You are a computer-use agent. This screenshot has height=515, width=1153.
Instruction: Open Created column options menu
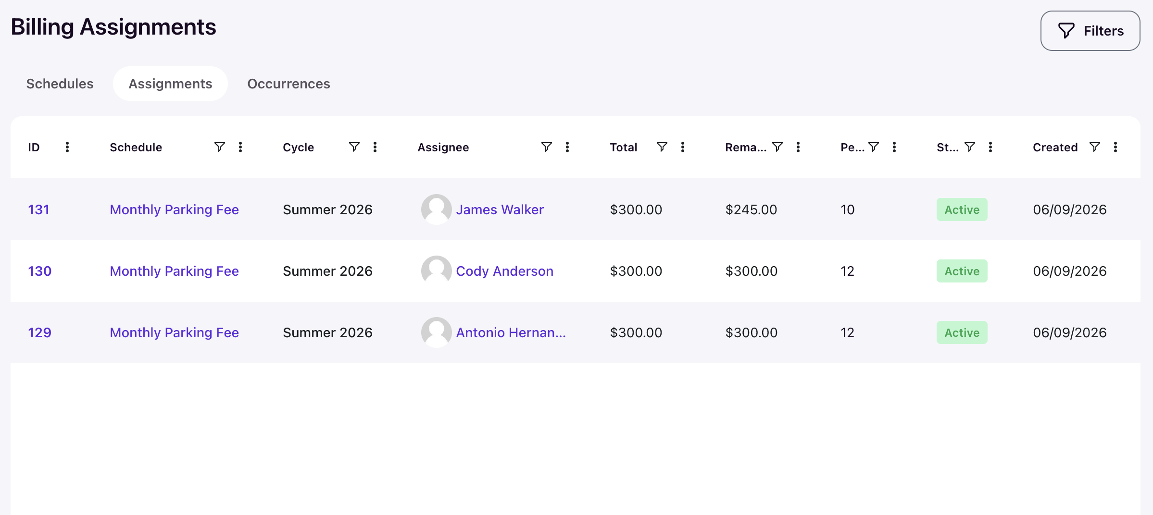[1115, 147]
